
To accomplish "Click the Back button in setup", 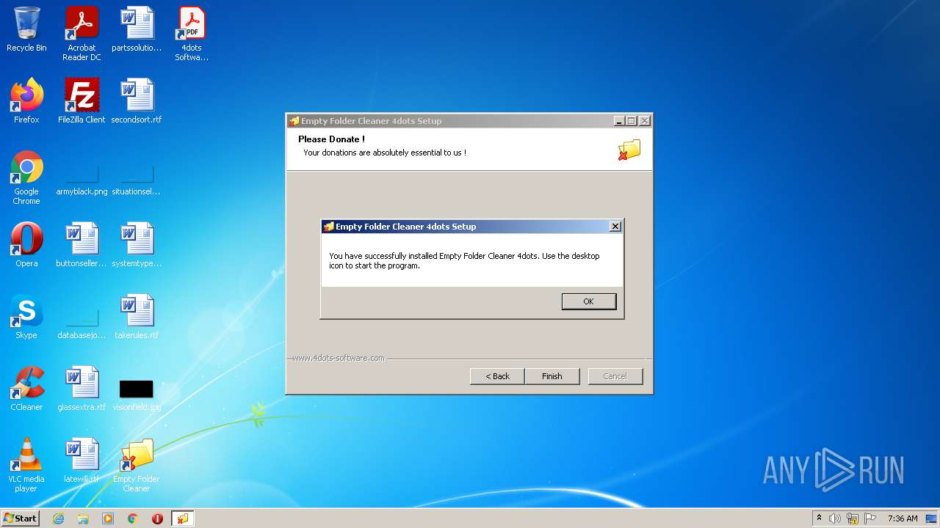I will coord(497,376).
